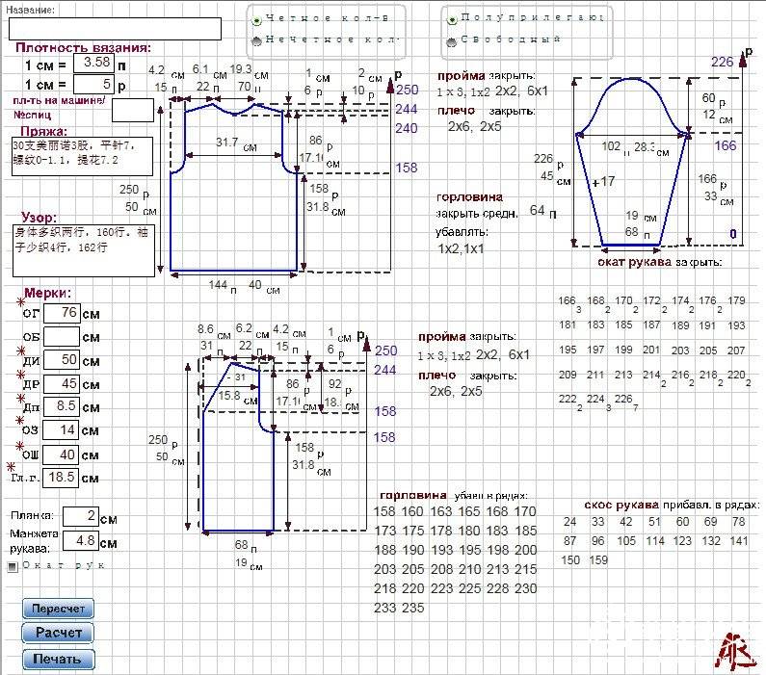This screenshot has width=766, height=675.
Task: Click the front diagram width '68 п' label
Action: [x=246, y=546]
